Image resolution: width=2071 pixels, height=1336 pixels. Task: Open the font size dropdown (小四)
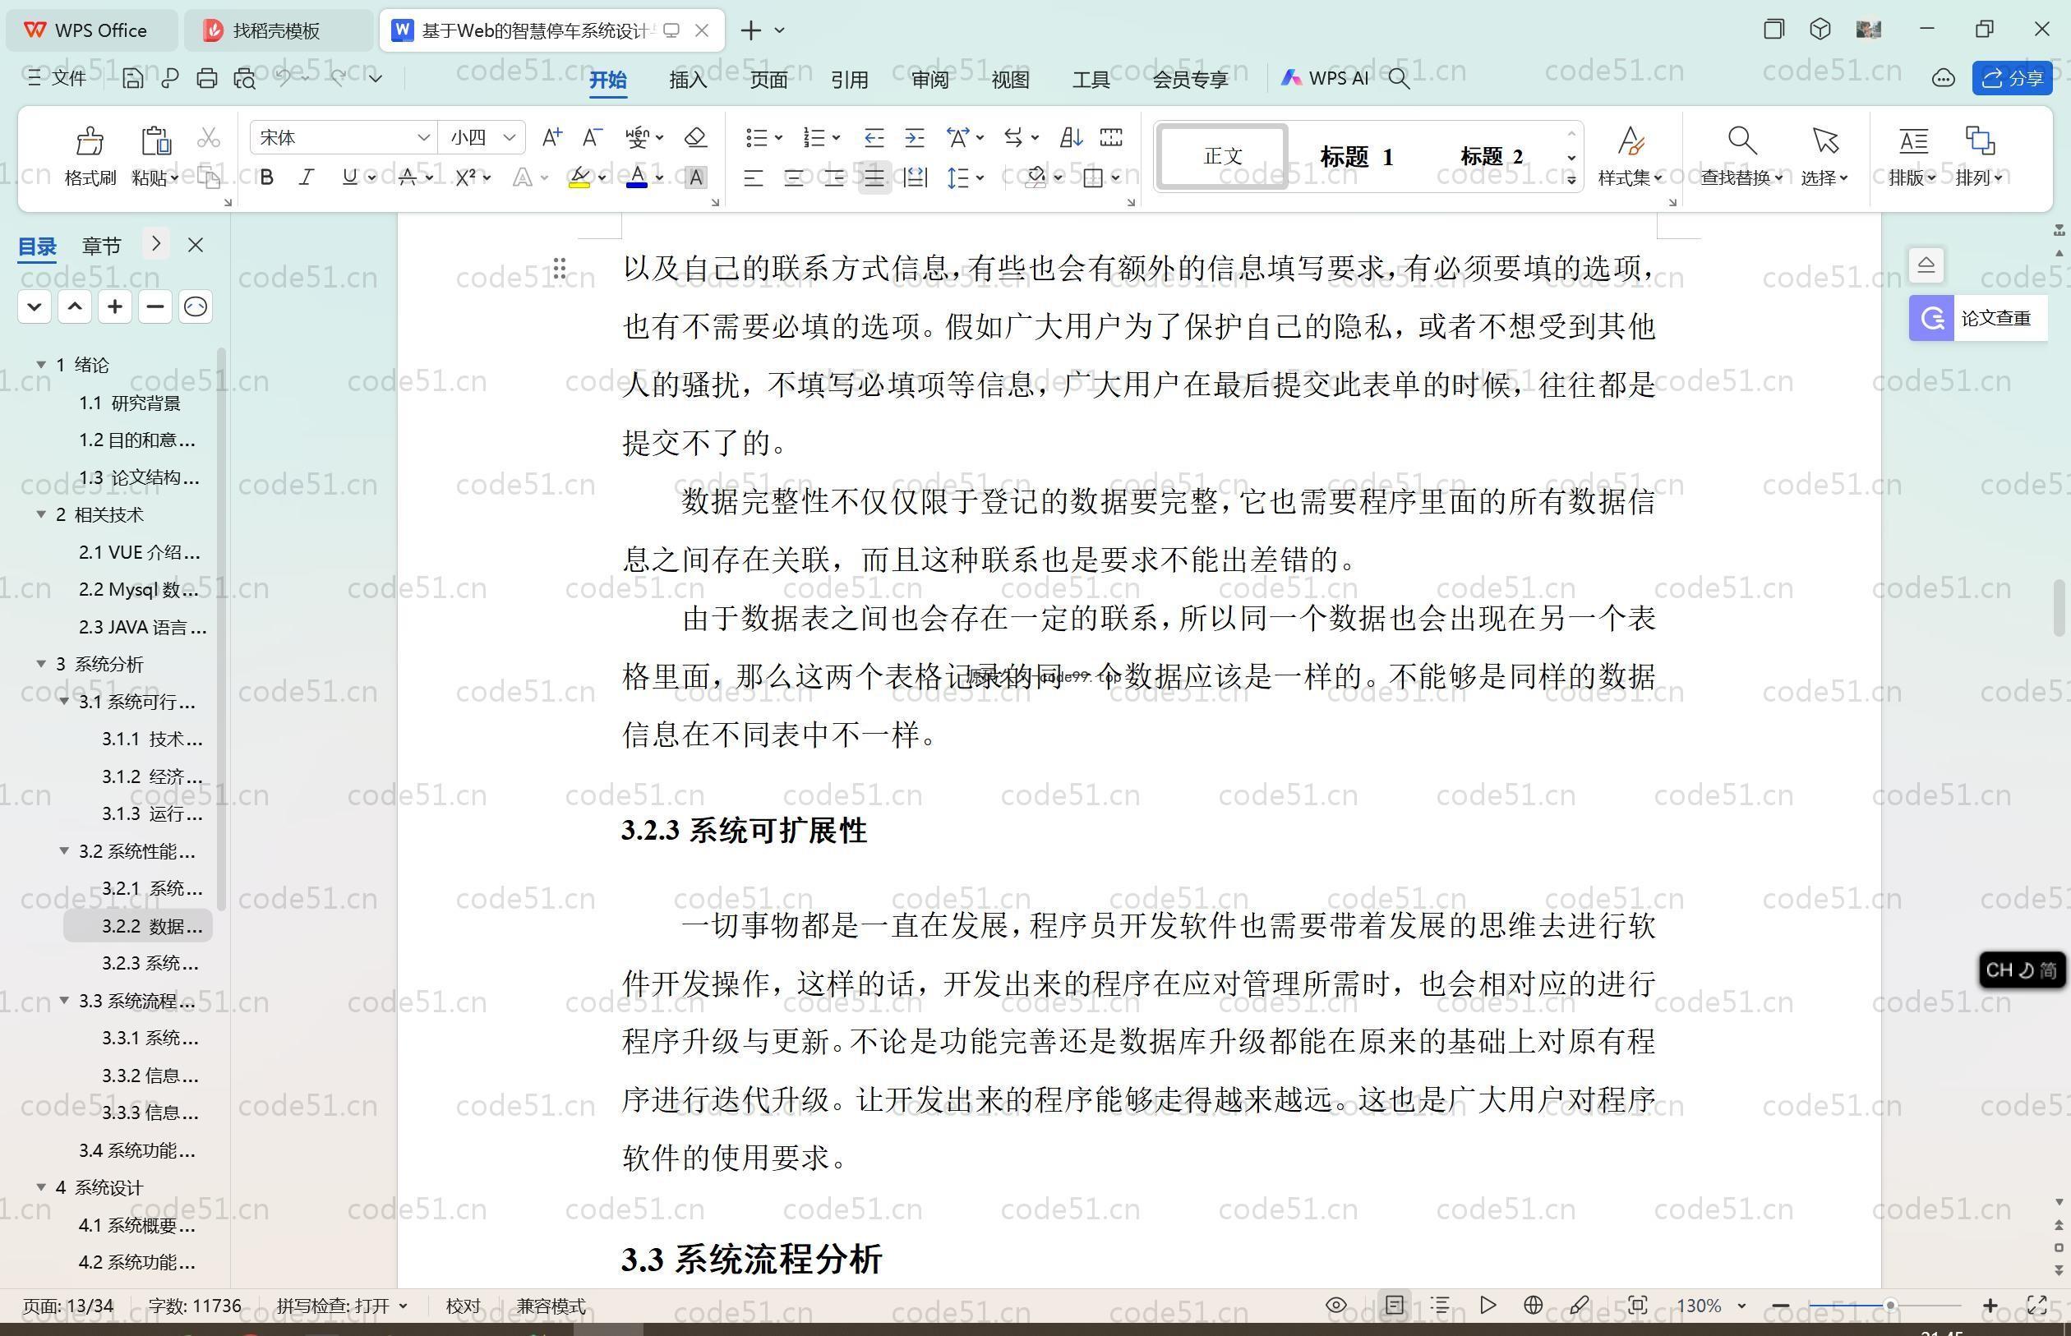coord(510,137)
